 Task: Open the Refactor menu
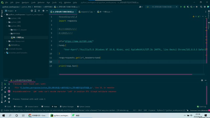41,2
